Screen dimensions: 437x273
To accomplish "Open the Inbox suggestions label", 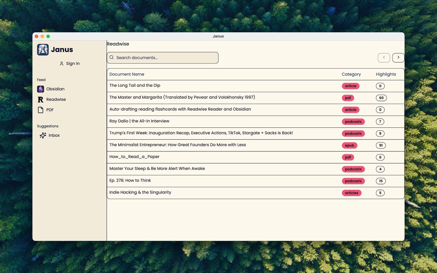I will coord(54,135).
